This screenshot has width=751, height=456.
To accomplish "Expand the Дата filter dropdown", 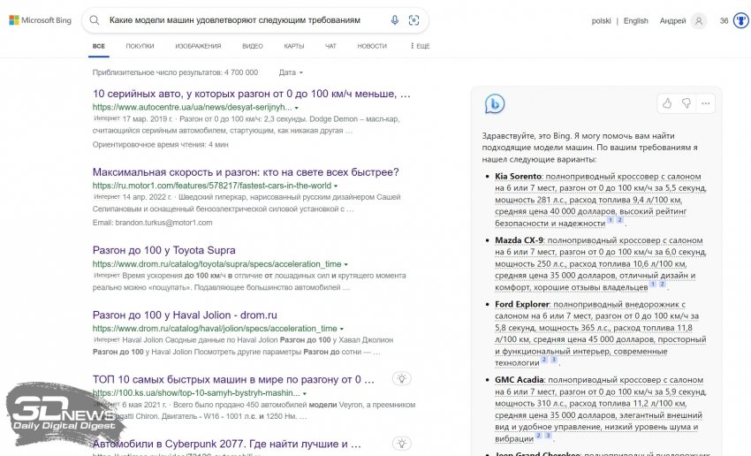I will tap(291, 72).
